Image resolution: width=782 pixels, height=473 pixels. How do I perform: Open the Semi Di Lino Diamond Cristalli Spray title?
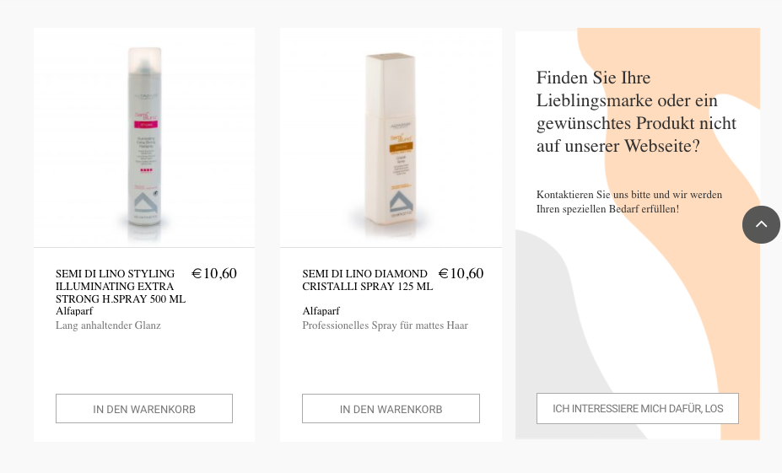pyautogui.click(x=368, y=280)
